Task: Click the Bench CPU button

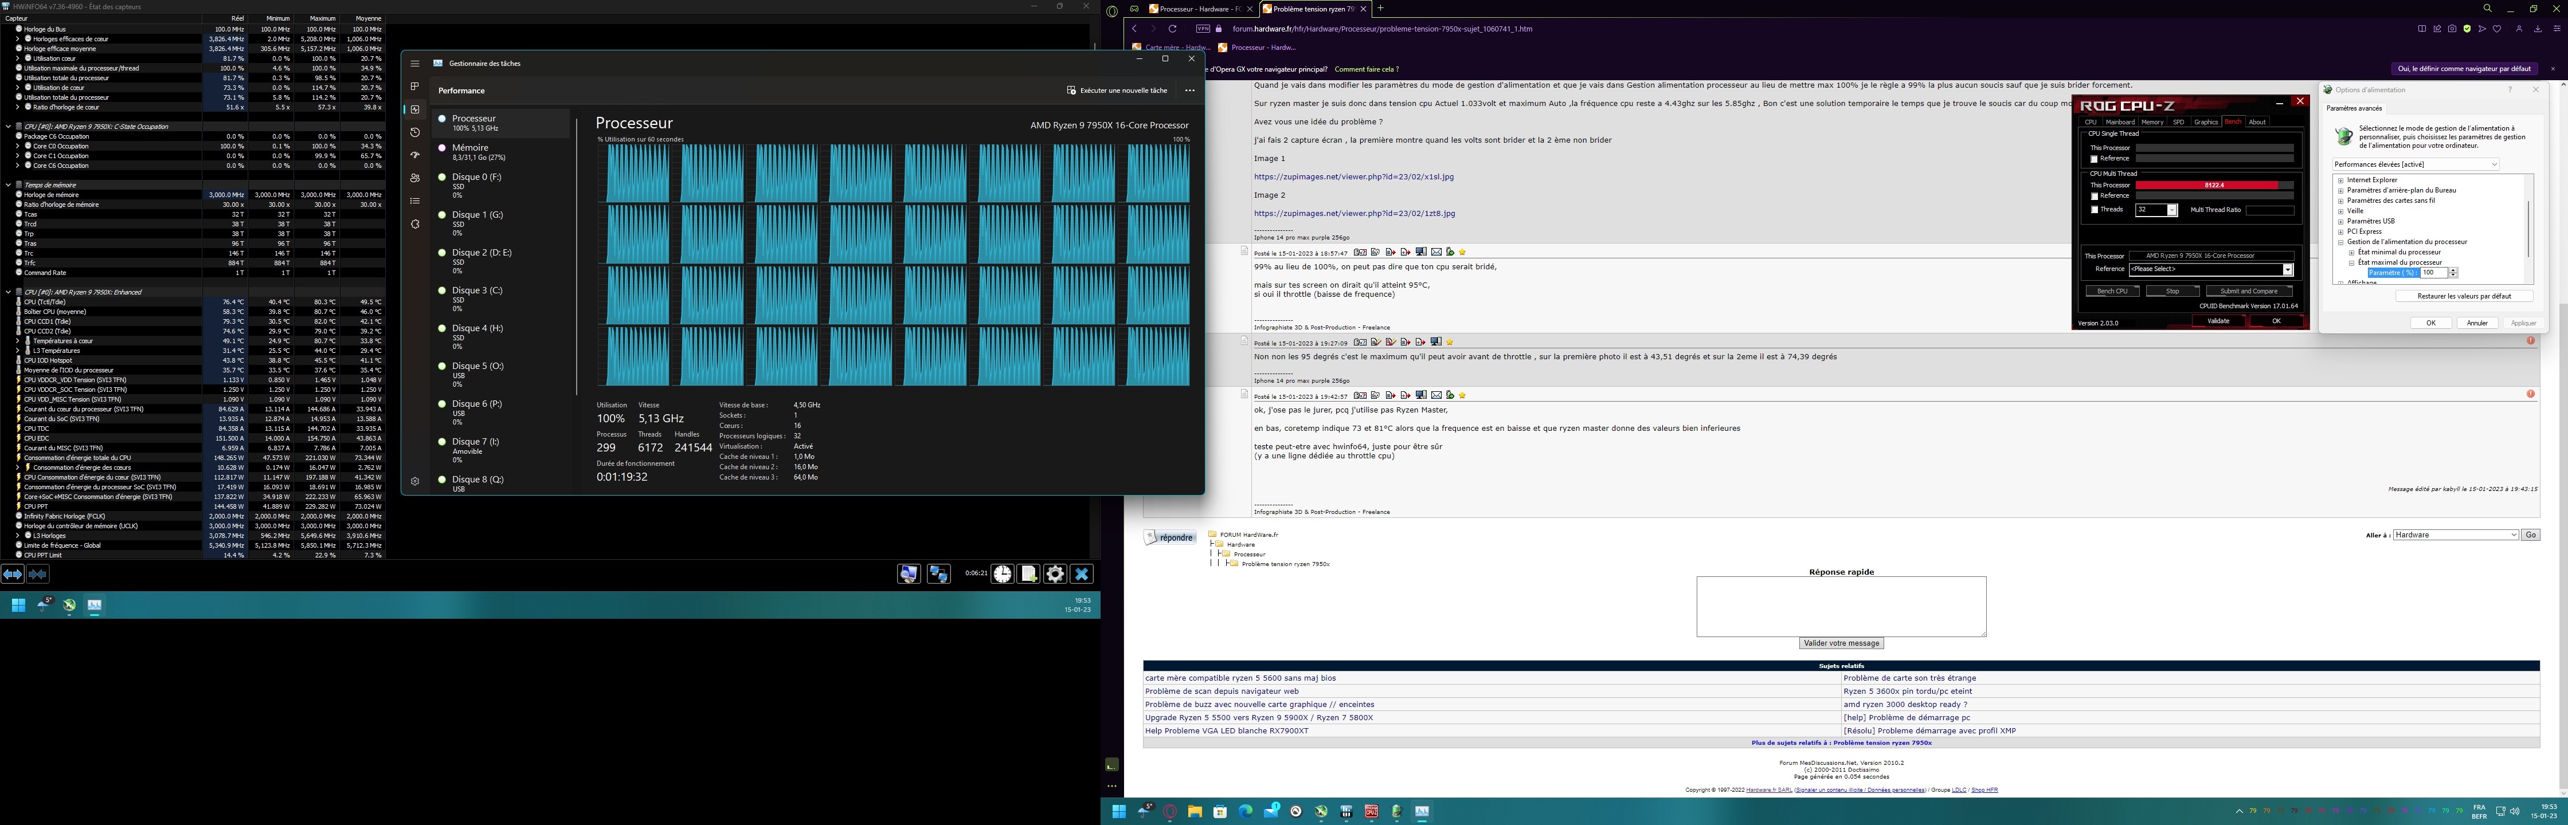Action: point(2111,292)
